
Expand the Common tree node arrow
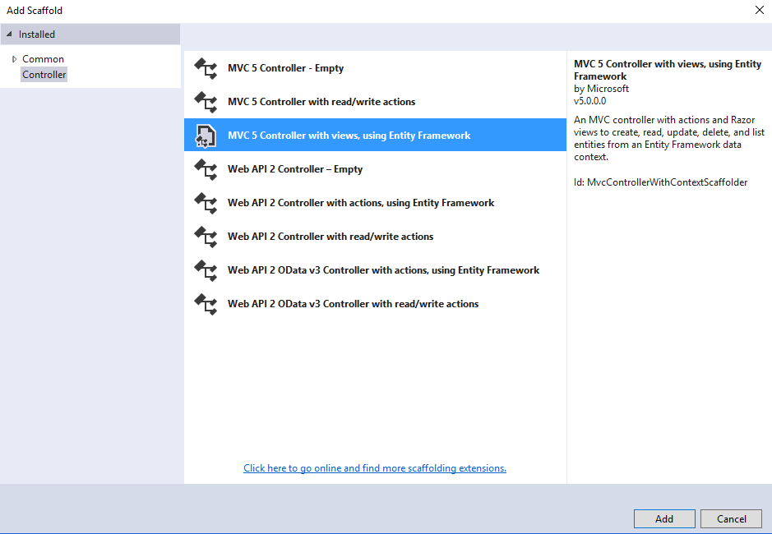14,59
